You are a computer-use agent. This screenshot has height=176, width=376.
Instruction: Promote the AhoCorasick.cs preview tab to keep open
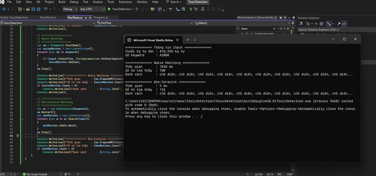281,17
